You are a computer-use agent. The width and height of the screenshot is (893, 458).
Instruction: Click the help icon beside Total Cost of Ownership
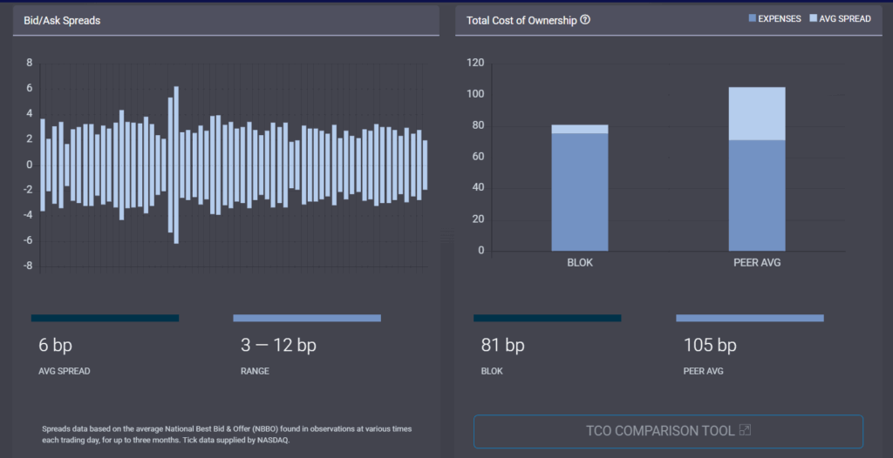[585, 20]
